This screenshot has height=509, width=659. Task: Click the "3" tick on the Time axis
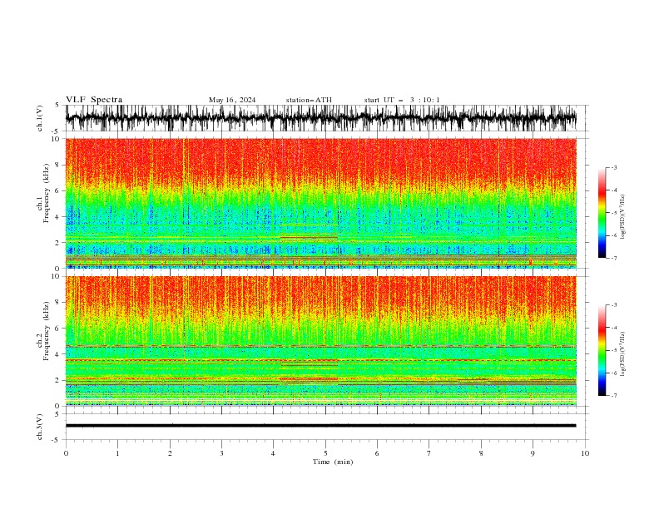pyautogui.click(x=221, y=453)
